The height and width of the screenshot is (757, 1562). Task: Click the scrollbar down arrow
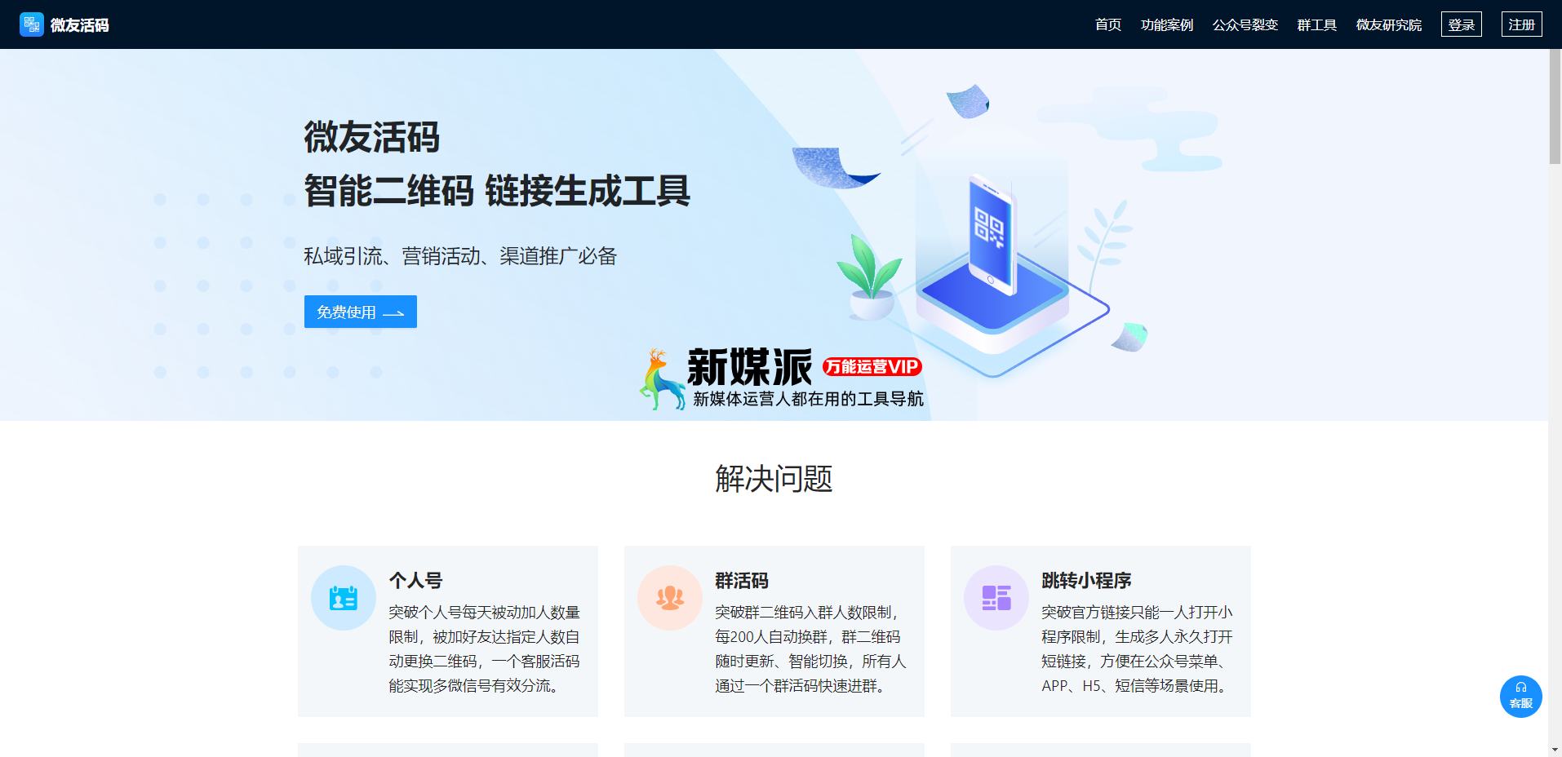click(x=1555, y=749)
